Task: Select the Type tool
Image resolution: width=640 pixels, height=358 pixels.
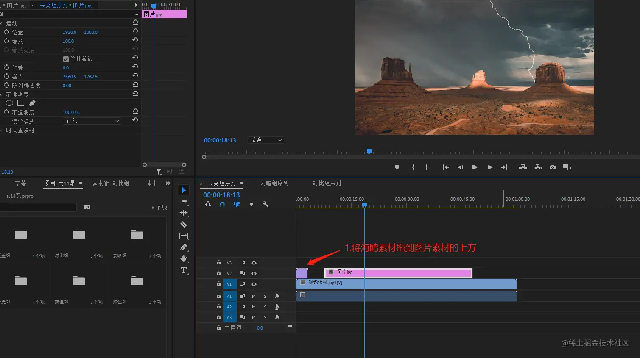Action: (x=184, y=270)
